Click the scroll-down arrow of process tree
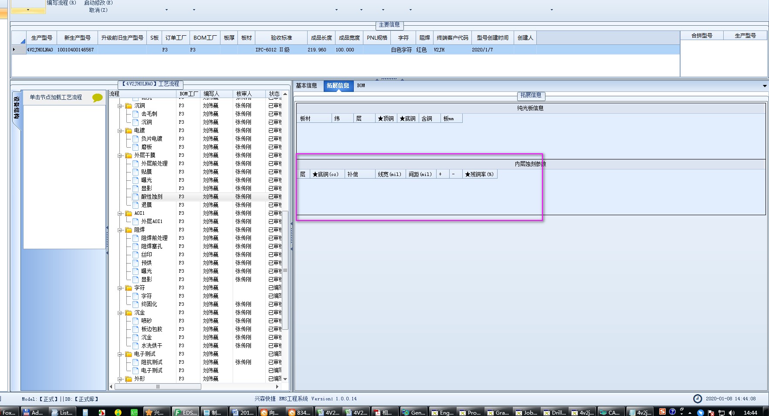Image resolution: width=769 pixels, height=416 pixels. (x=285, y=379)
